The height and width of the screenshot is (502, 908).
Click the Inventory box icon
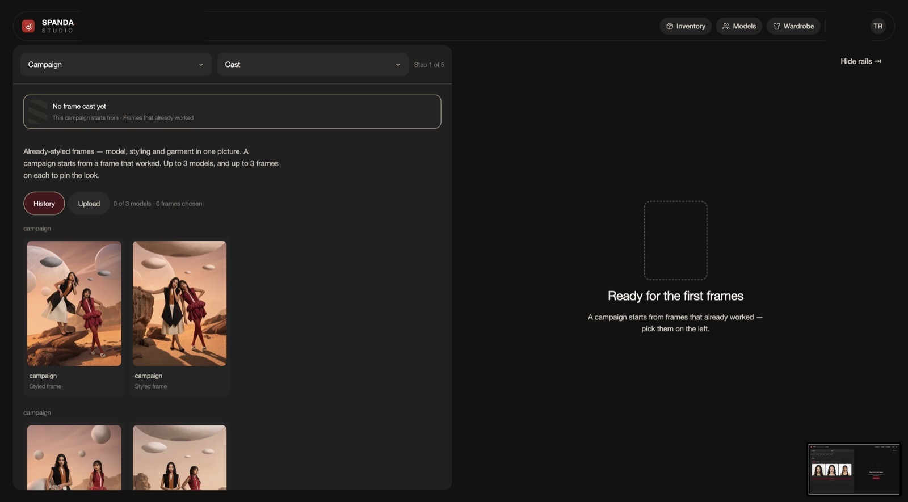point(670,26)
